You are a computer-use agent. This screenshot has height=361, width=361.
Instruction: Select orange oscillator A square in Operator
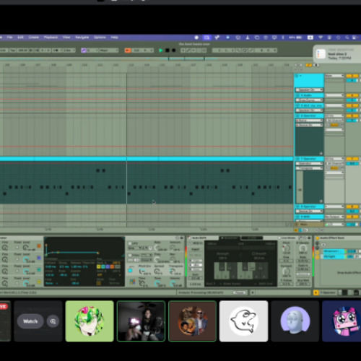[39, 246]
